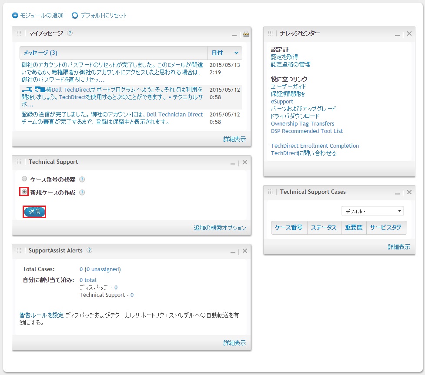Close the Technical Support module

coord(245,162)
